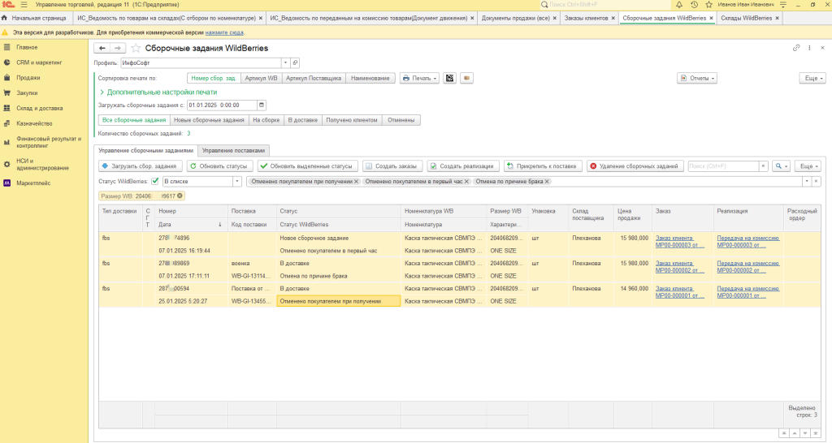
Task: Filter tasks В доставке
Action: [302, 120]
